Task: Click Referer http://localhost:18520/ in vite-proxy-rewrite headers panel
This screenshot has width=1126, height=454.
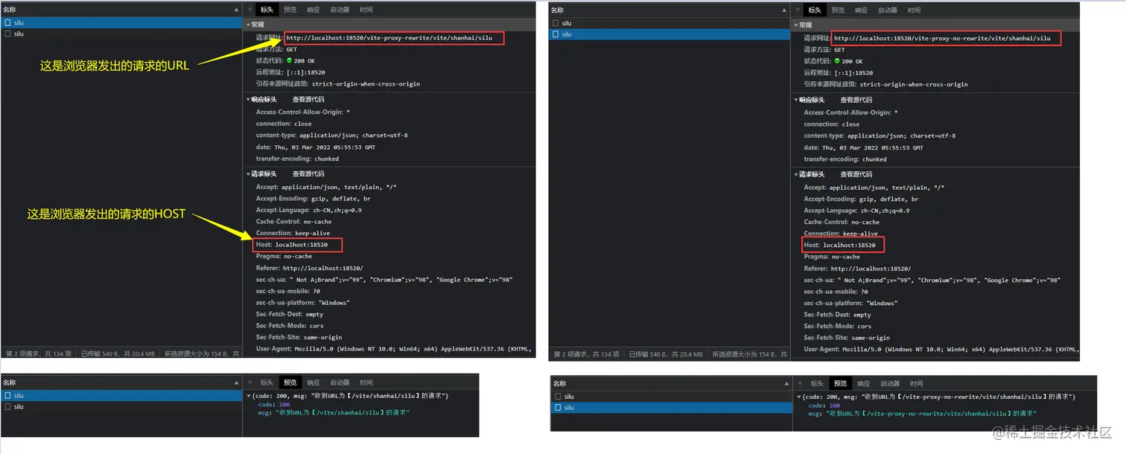Action: coord(310,268)
